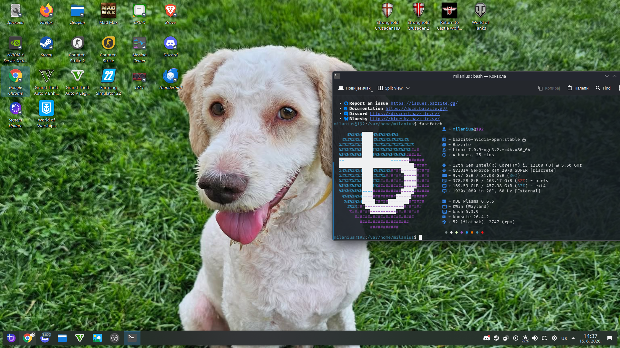This screenshot has height=348, width=620.
Task: Open the weather widget showing 25 °C
Action: point(525,338)
